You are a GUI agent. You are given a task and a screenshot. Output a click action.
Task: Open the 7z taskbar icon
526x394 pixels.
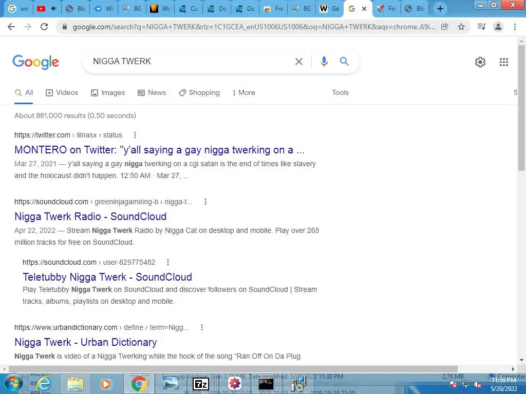pos(201,384)
